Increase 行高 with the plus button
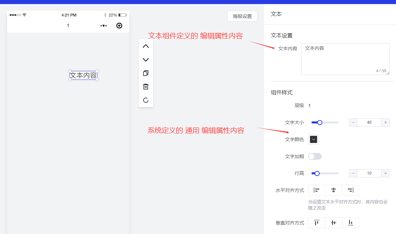396x234 pixels. click(385, 173)
